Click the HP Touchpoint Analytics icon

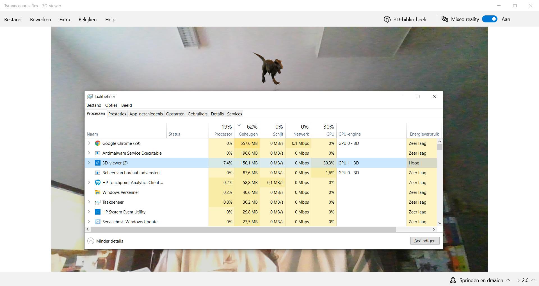pyautogui.click(x=97, y=182)
